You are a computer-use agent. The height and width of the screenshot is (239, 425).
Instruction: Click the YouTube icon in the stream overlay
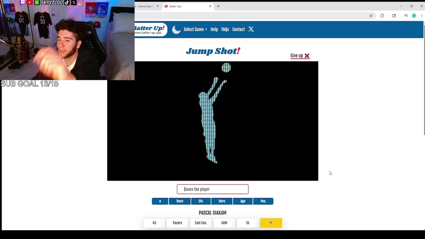(x=30, y=2)
